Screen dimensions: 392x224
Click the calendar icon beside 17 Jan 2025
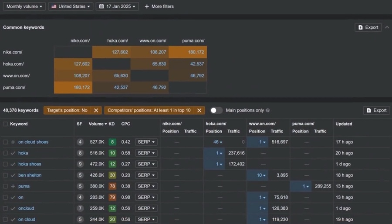point(101,7)
